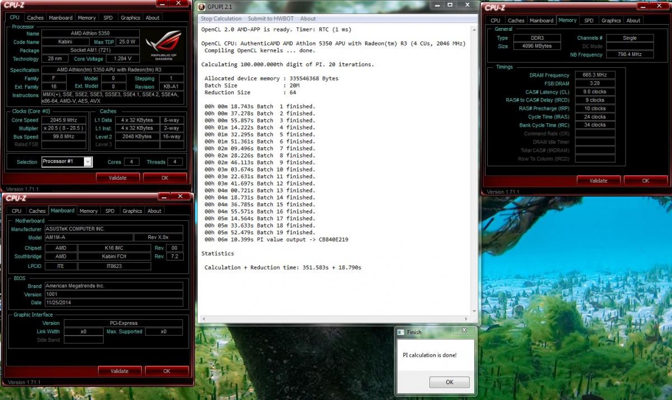Open Submit to HWBOT menu in GPUPI
The height and width of the screenshot is (400, 672).
(271, 18)
